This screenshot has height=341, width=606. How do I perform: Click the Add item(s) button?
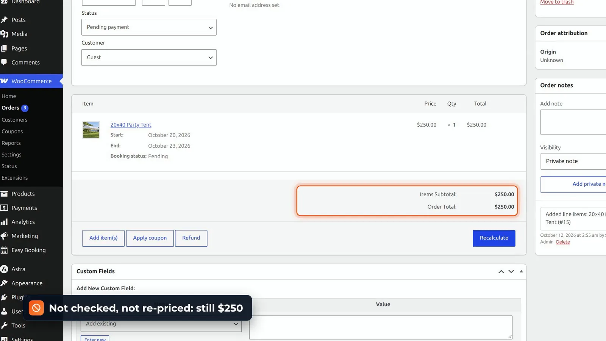[103, 238]
